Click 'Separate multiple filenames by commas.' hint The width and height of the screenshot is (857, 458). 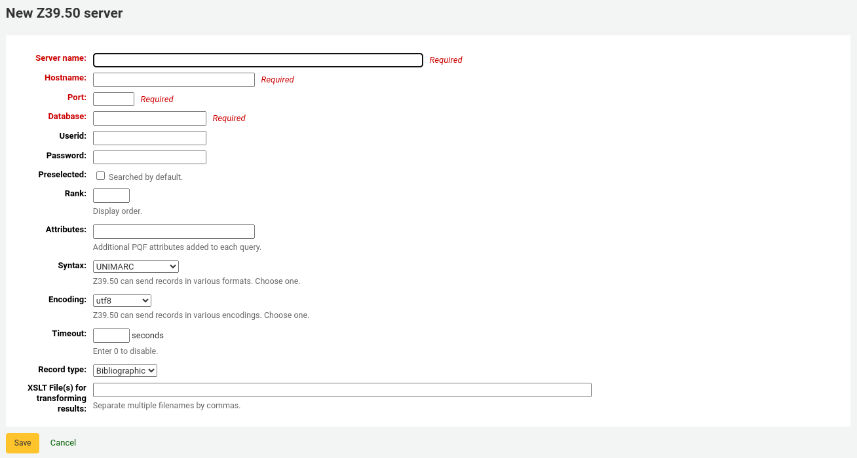(166, 406)
